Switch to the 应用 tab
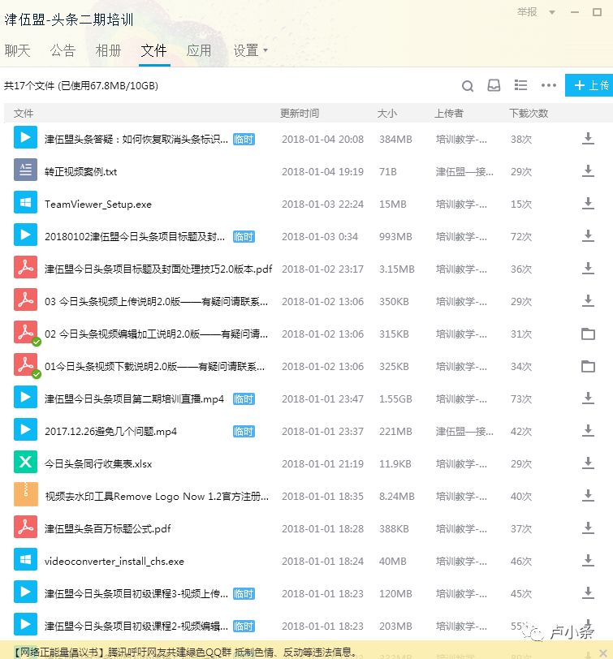 coord(199,51)
